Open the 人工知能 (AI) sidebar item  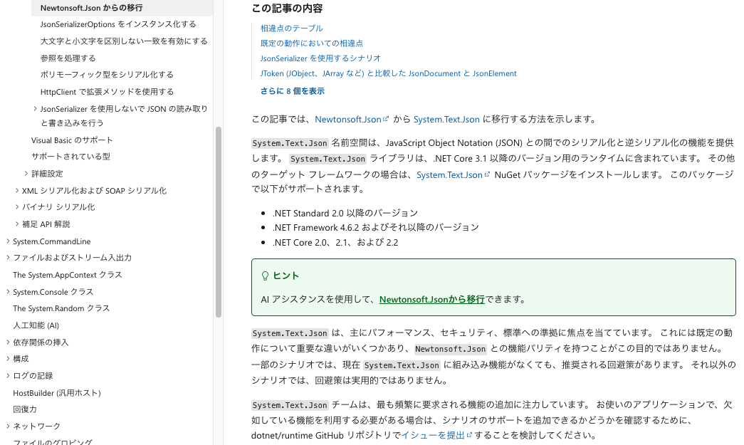[x=36, y=325]
